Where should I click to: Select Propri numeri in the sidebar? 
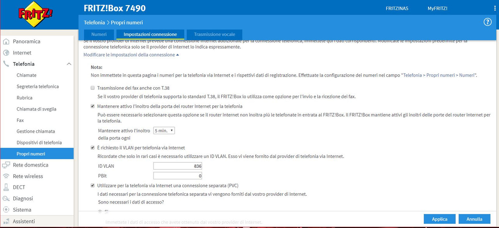[x=37, y=154]
